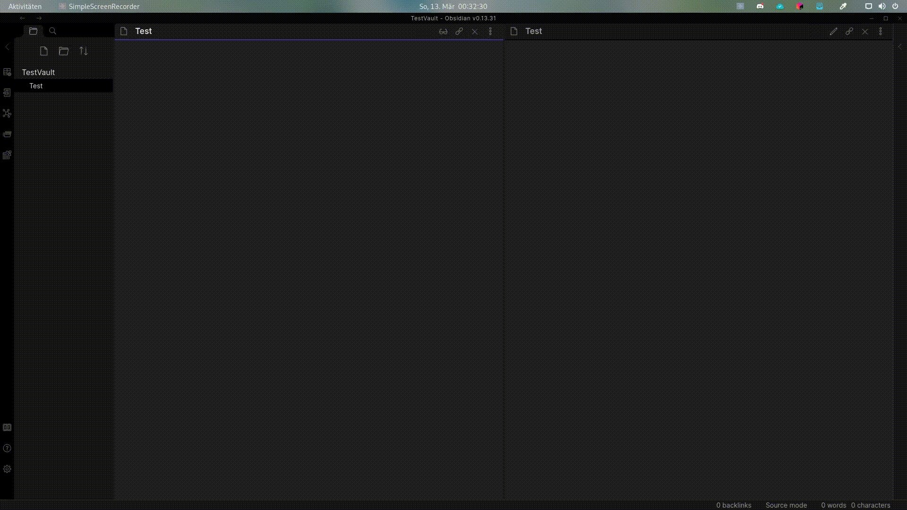Image resolution: width=907 pixels, height=510 pixels.
Task: Open the Test note in the file tree
Action: [36, 86]
